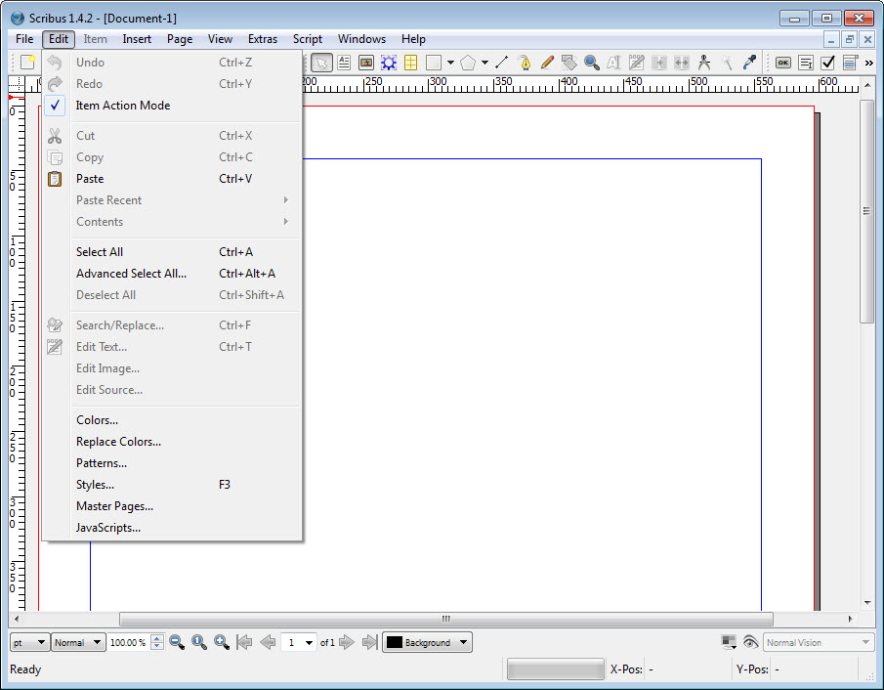This screenshot has width=884, height=690.
Task: Click the zoom in button at bottom
Action: pyautogui.click(x=222, y=642)
